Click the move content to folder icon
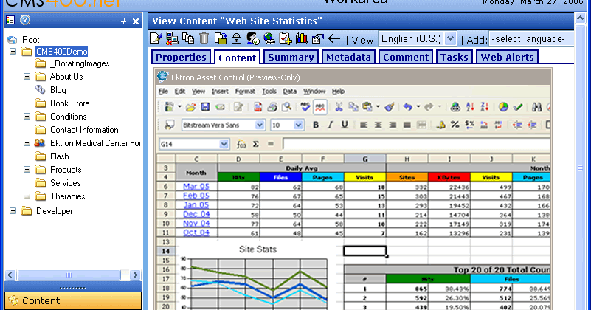 point(221,38)
